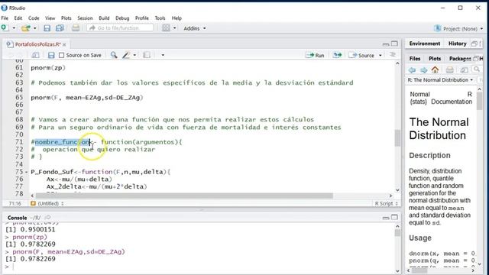Print the help topic
The image size is (489, 275).
pyautogui.click(x=450, y=70)
